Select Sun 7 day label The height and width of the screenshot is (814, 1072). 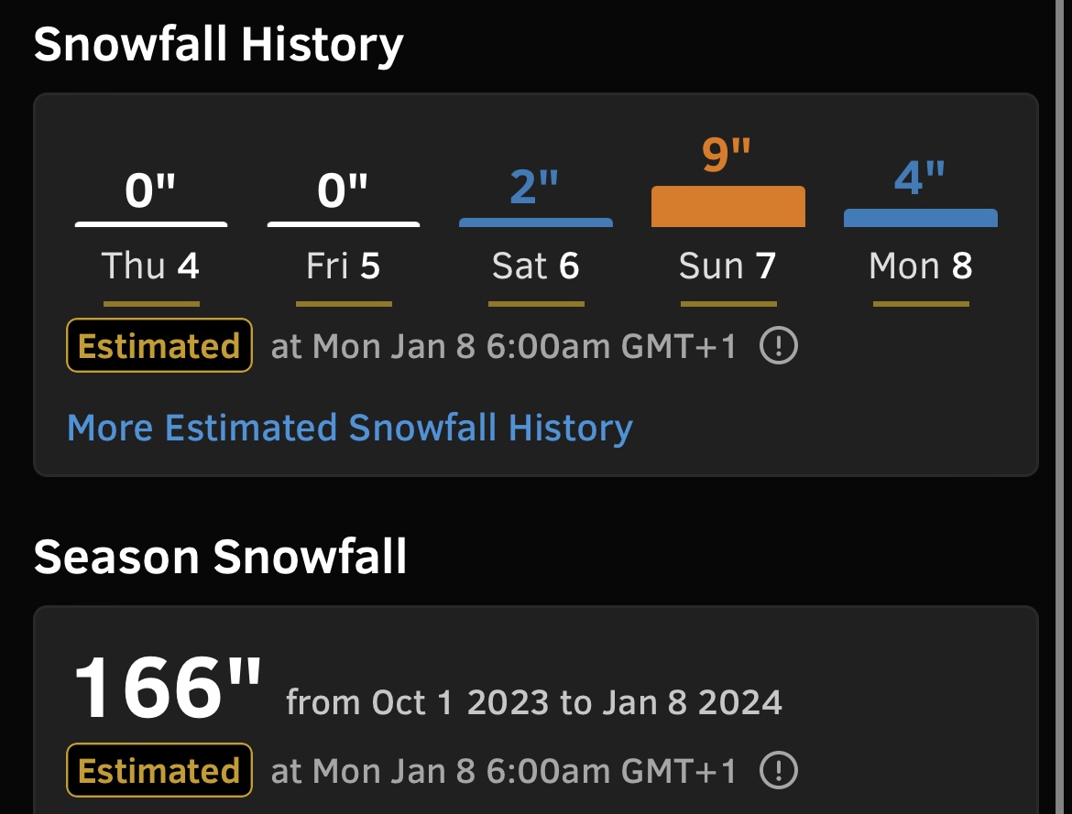pyautogui.click(x=727, y=266)
